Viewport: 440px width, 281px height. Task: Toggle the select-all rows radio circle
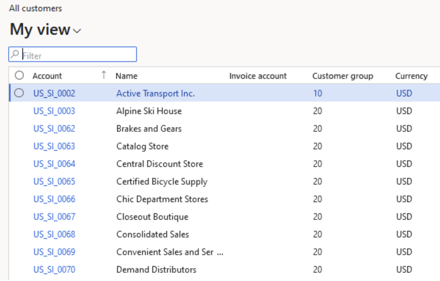tap(19, 75)
